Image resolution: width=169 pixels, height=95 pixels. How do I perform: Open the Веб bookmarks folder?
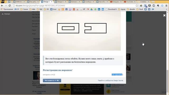click(40, 9)
